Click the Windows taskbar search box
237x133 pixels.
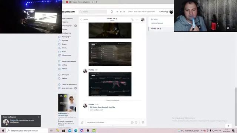tap(27, 130)
